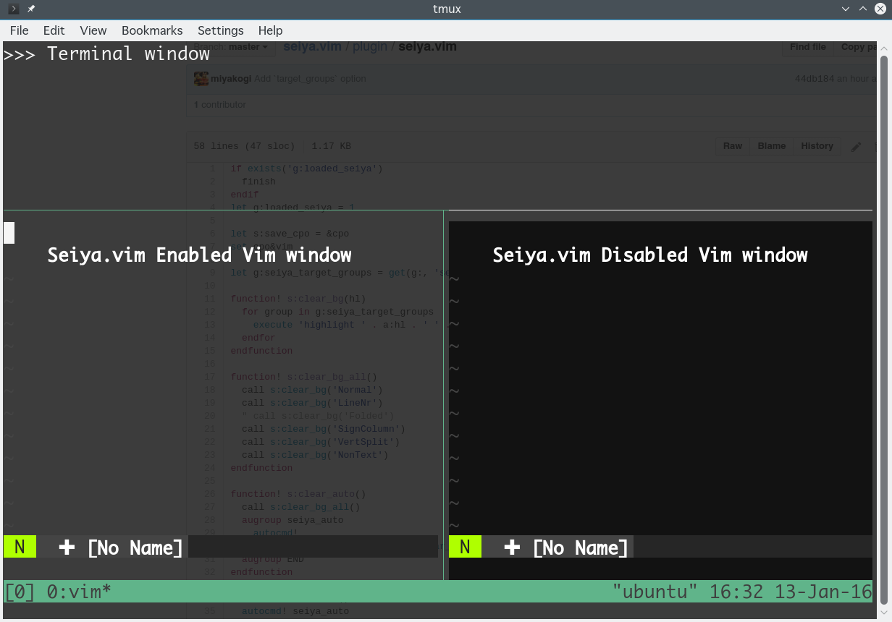Click the 16:32 time in tmux status bar
892x622 pixels.
(x=736, y=592)
